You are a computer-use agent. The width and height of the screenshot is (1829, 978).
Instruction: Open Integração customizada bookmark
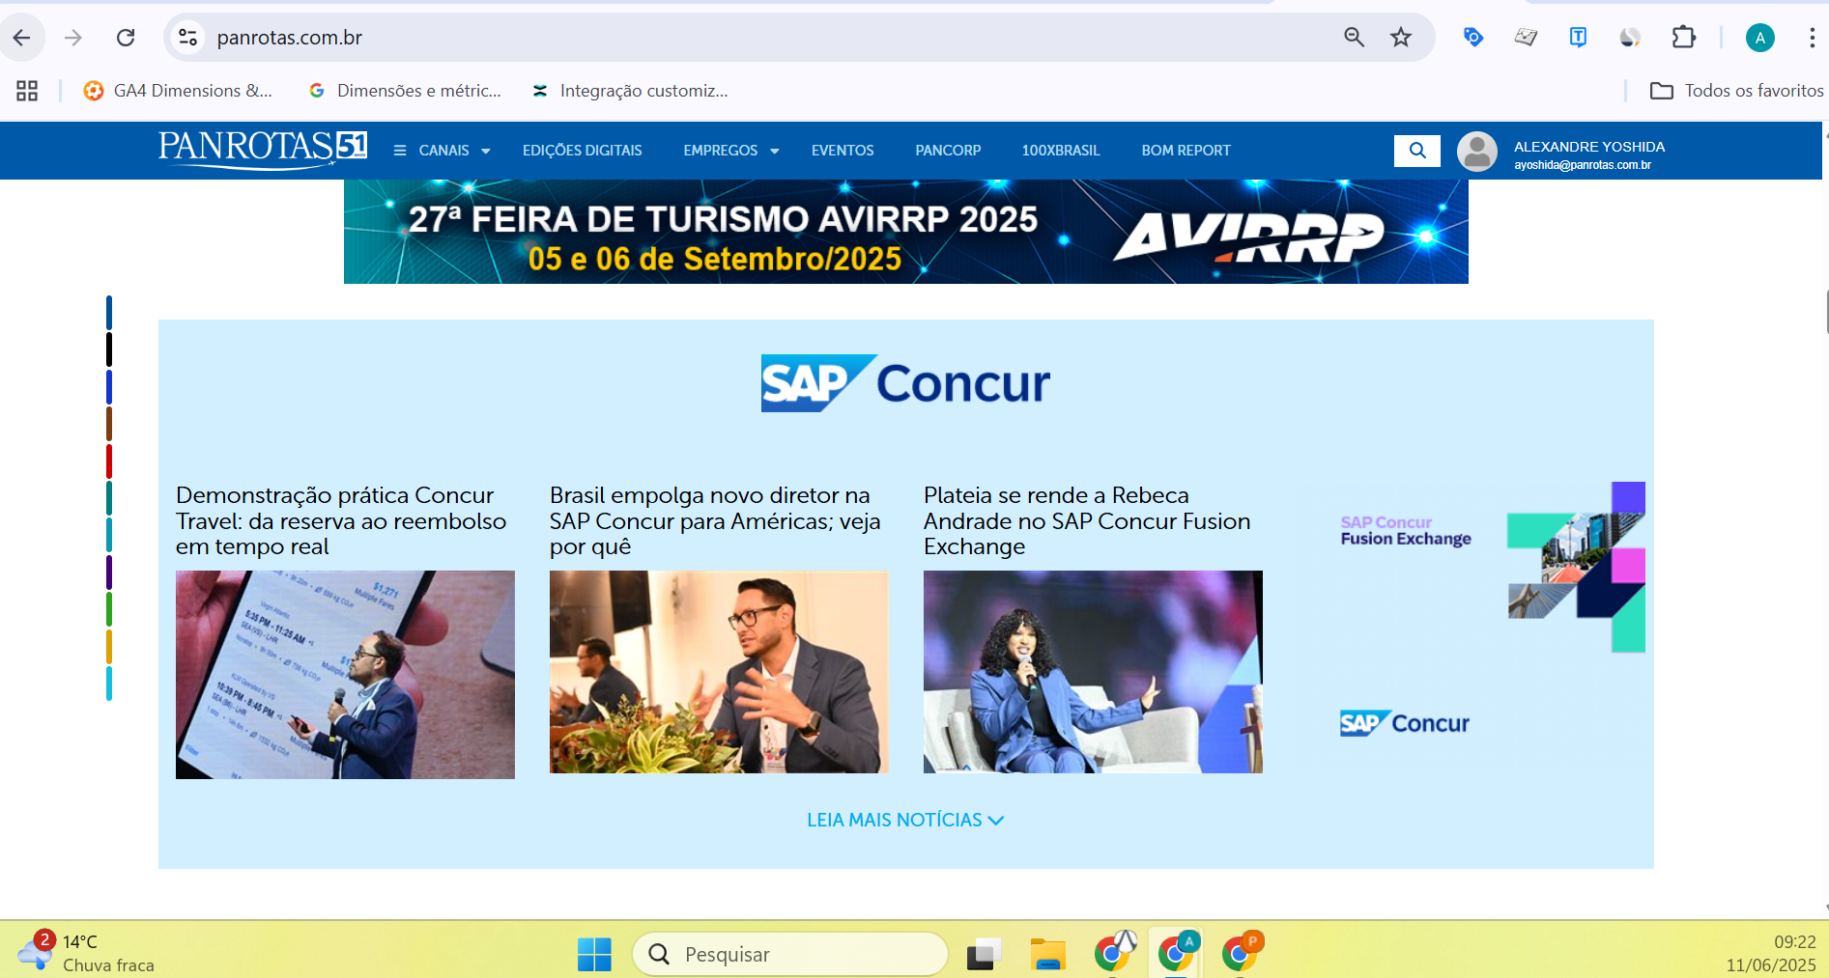click(630, 91)
